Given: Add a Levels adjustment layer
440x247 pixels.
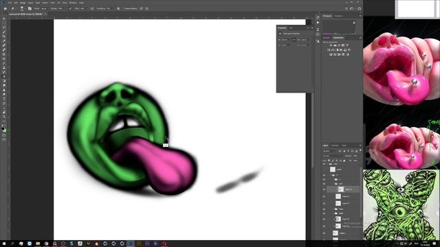Looking at the screenshot, I should point(335,45).
